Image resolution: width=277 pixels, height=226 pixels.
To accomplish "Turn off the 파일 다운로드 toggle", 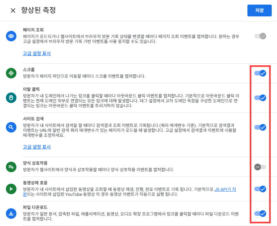I will (260, 214).
